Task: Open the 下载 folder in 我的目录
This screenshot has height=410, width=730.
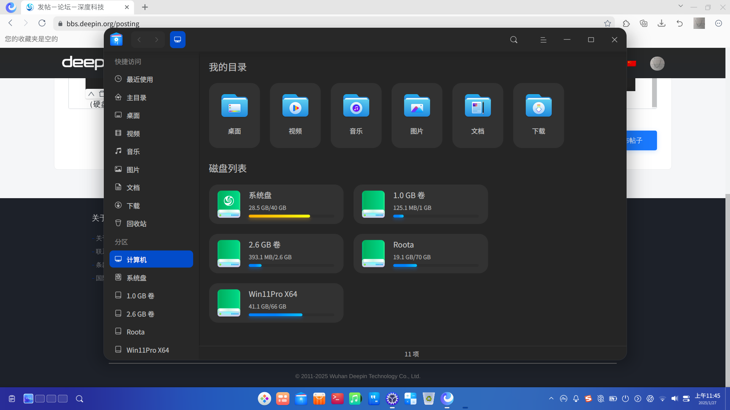Action: [538, 115]
